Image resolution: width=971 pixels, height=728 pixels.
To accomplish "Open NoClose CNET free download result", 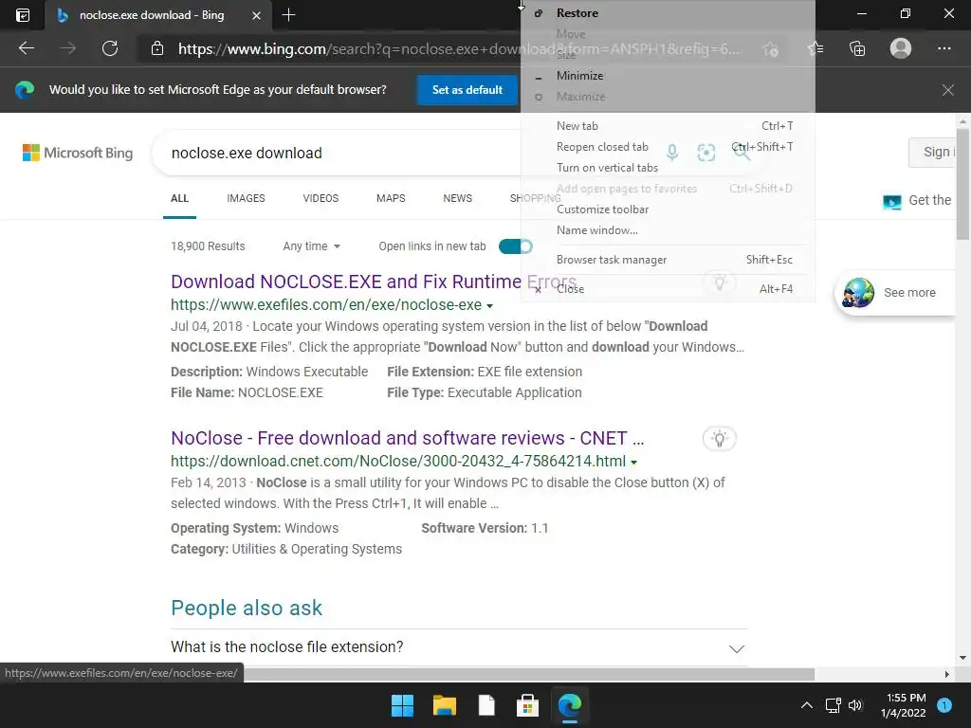I will click(408, 438).
